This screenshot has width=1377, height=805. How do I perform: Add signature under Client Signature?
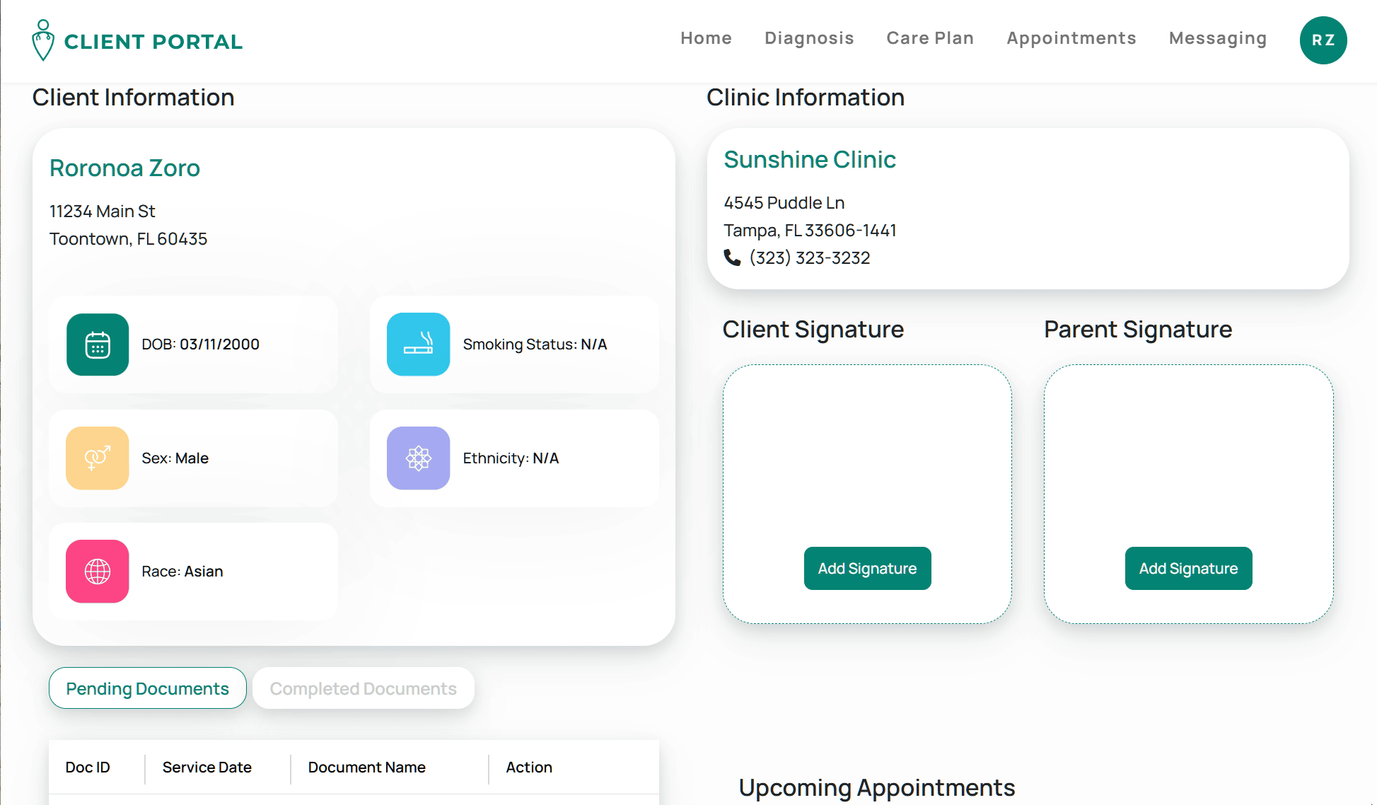click(867, 568)
